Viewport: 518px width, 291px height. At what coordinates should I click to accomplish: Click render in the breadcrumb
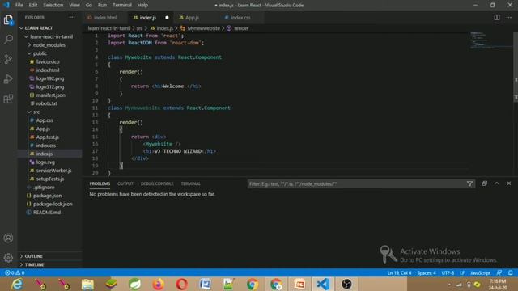tap(241, 28)
